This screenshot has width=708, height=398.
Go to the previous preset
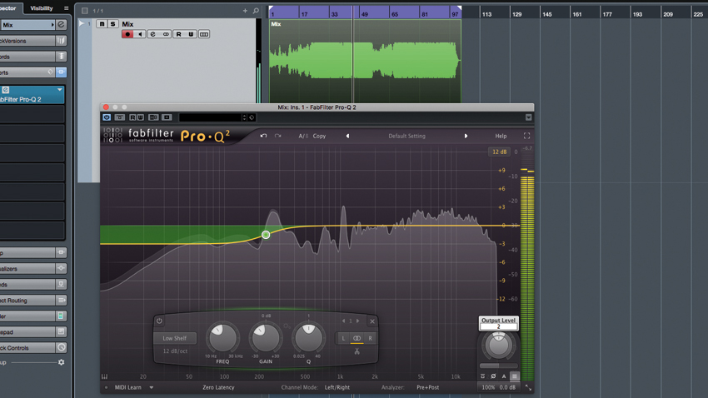pos(347,136)
